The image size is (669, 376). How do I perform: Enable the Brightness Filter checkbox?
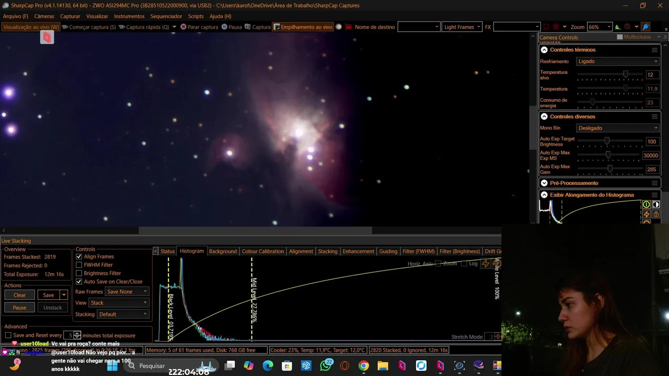[79, 273]
